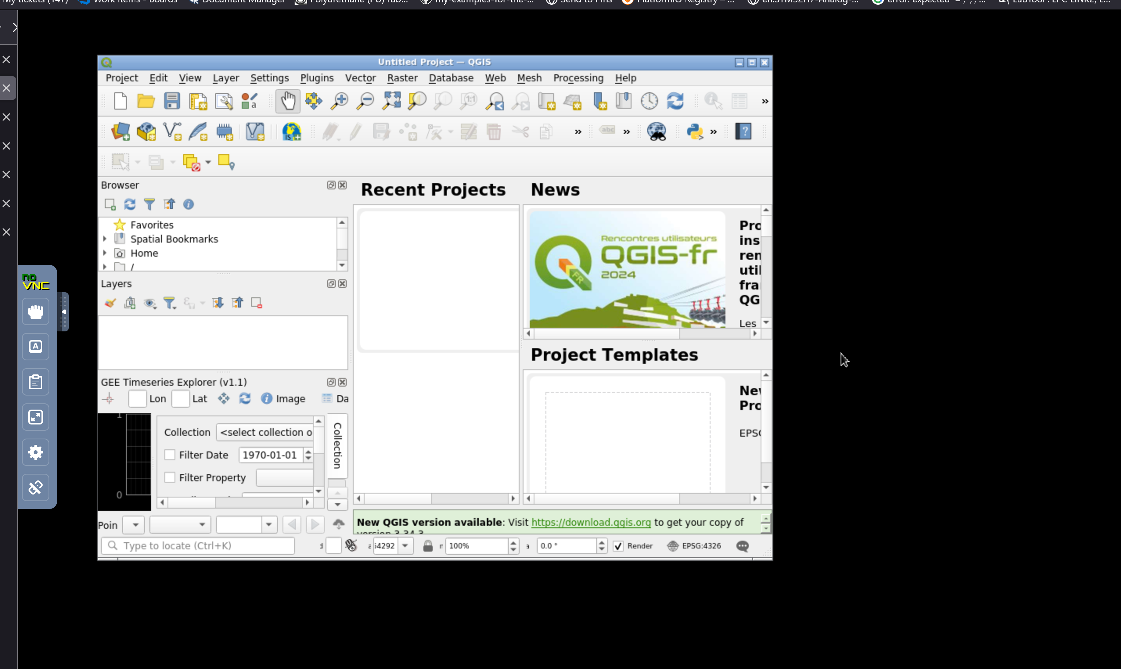Expand the Home folder node
The width and height of the screenshot is (1121, 669).
tap(104, 253)
